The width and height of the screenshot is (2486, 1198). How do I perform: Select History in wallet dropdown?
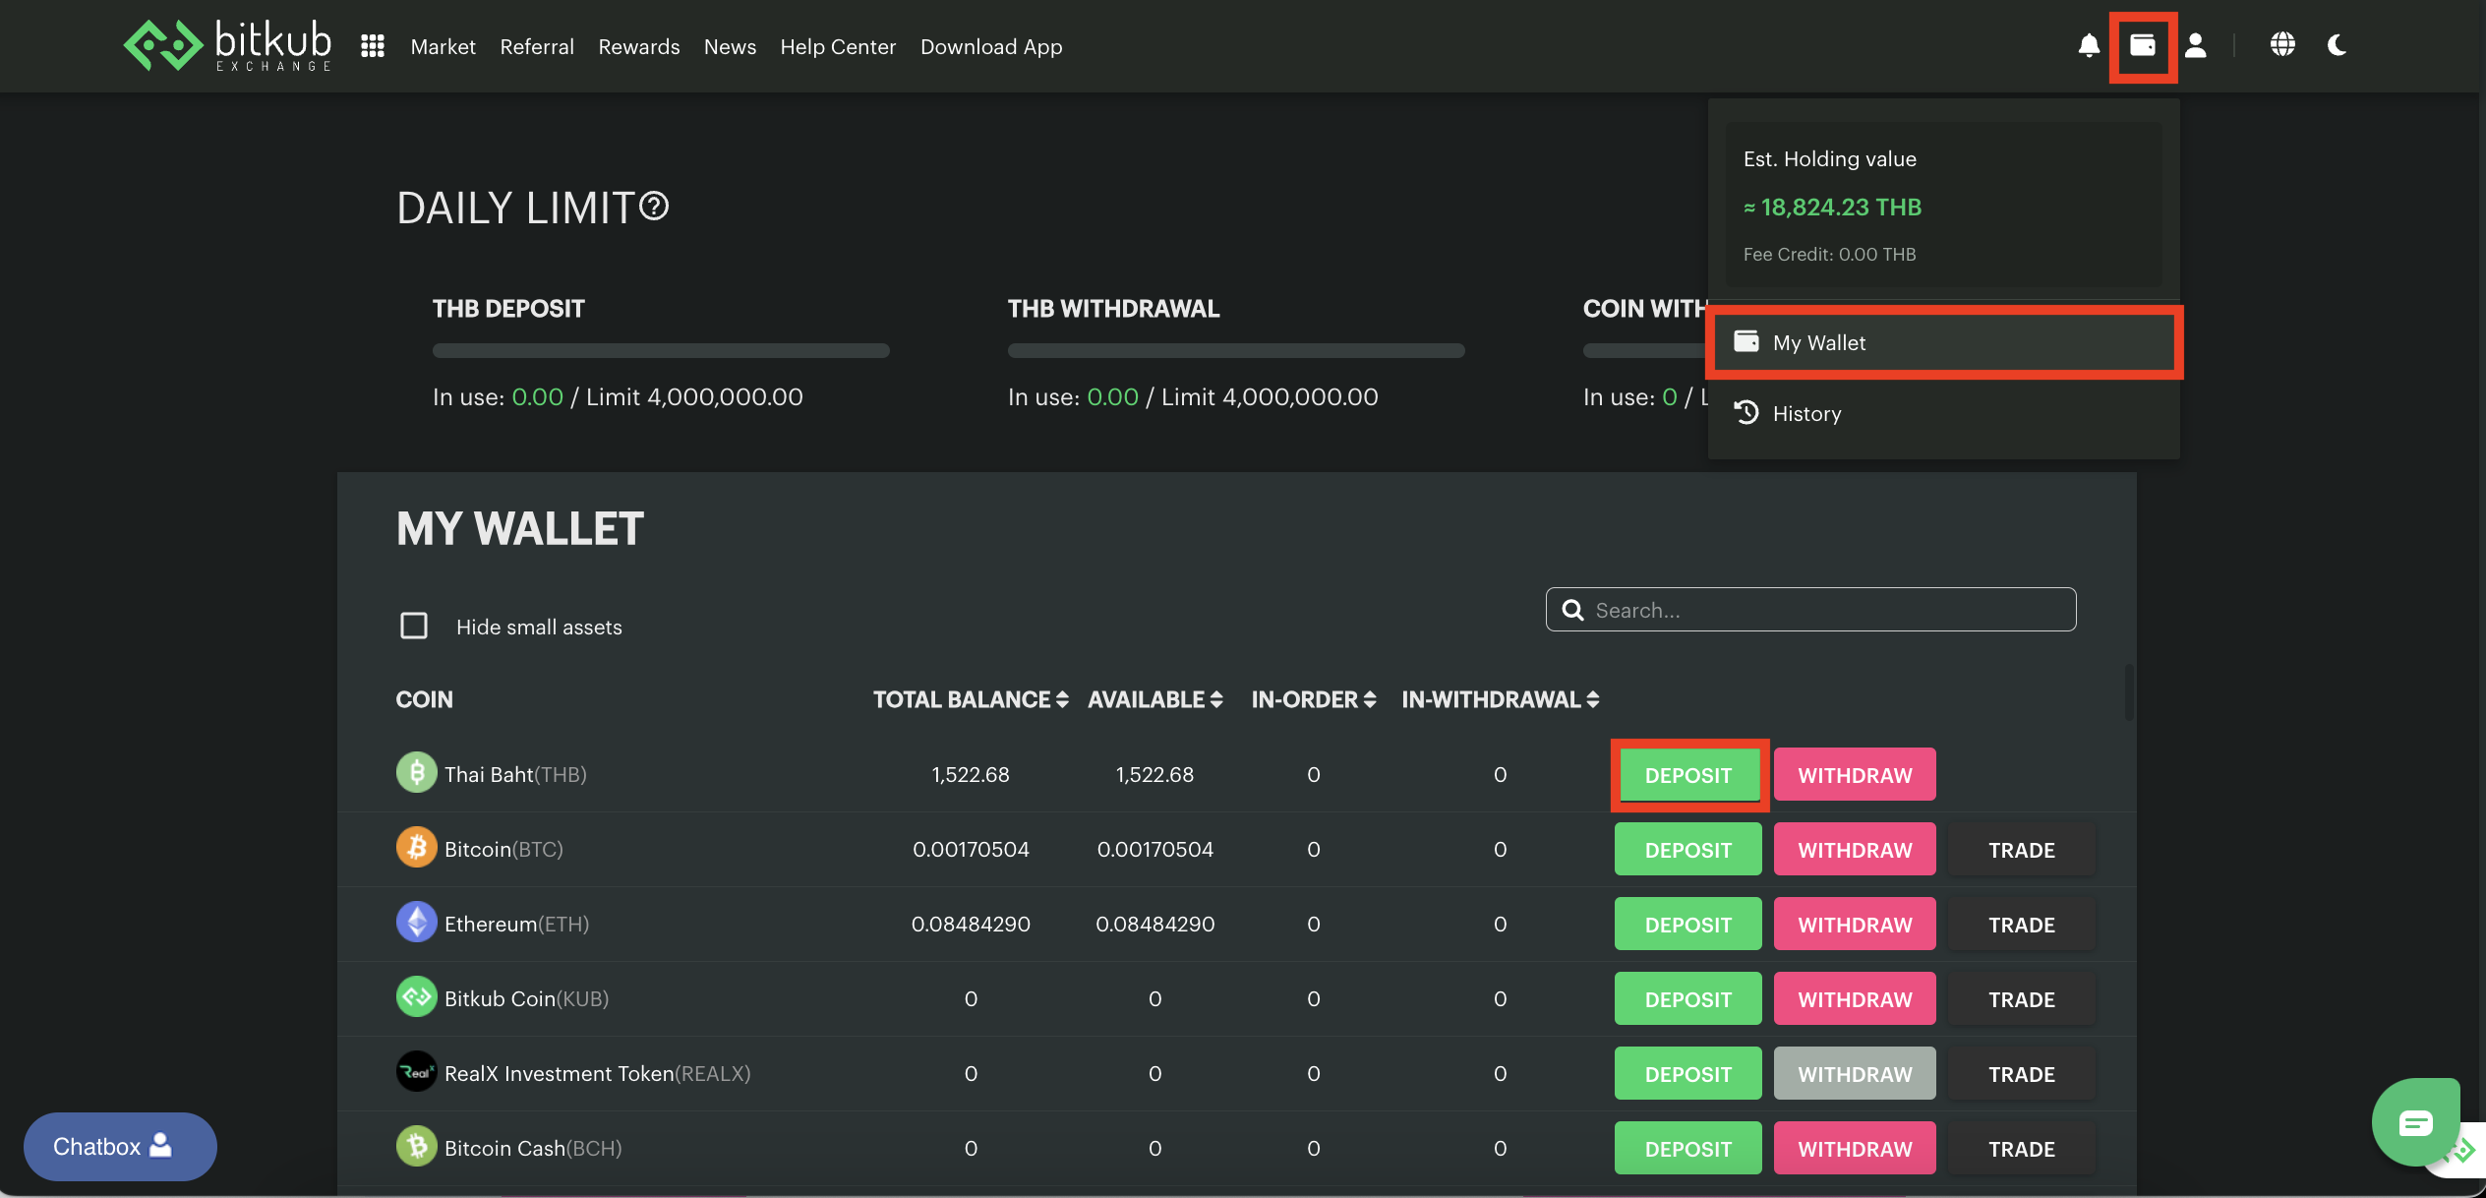click(x=1805, y=413)
